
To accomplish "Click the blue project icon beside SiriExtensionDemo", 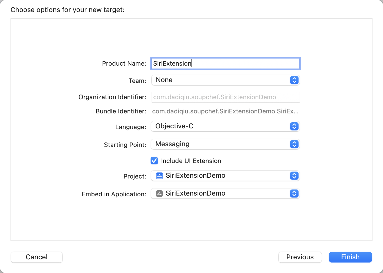I will click(159, 176).
